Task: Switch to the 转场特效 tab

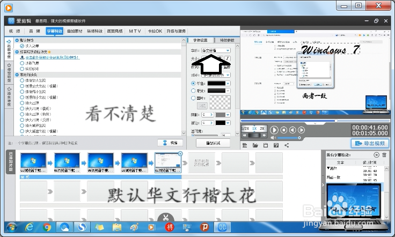Action: click(94, 31)
